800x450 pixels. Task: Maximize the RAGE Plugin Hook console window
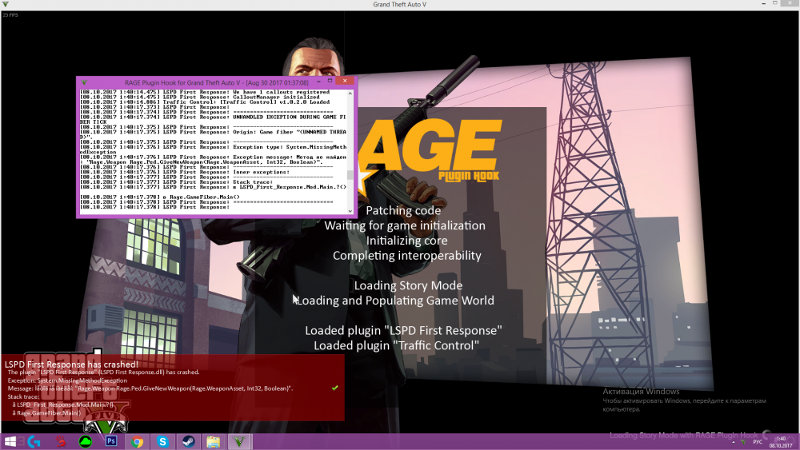(330, 81)
